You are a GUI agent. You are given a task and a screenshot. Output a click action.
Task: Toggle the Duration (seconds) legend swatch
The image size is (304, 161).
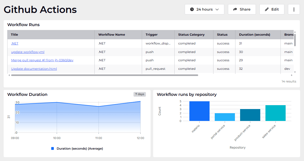pyautogui.click(x=53, y=149)
